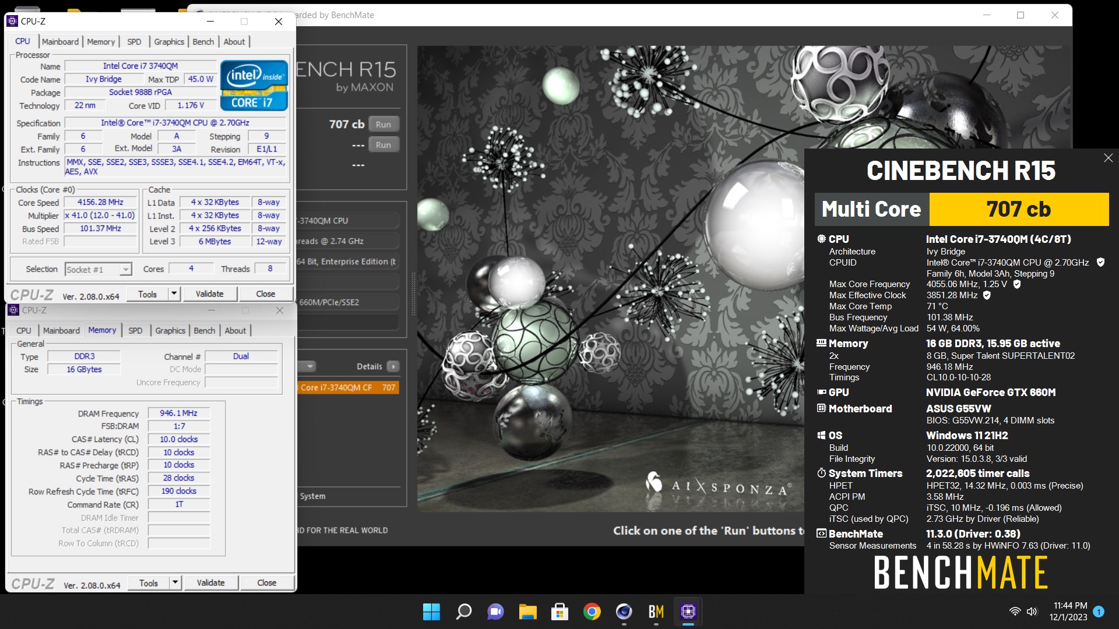Open Microsoft Store from taskbar
The height and width of the screenshot is (629, 1119).
point(559,612)
